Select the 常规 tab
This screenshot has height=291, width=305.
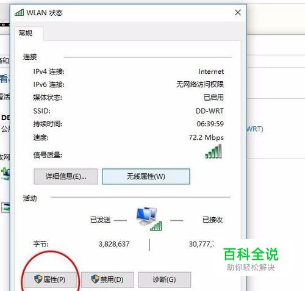click(x=26, y=33)
